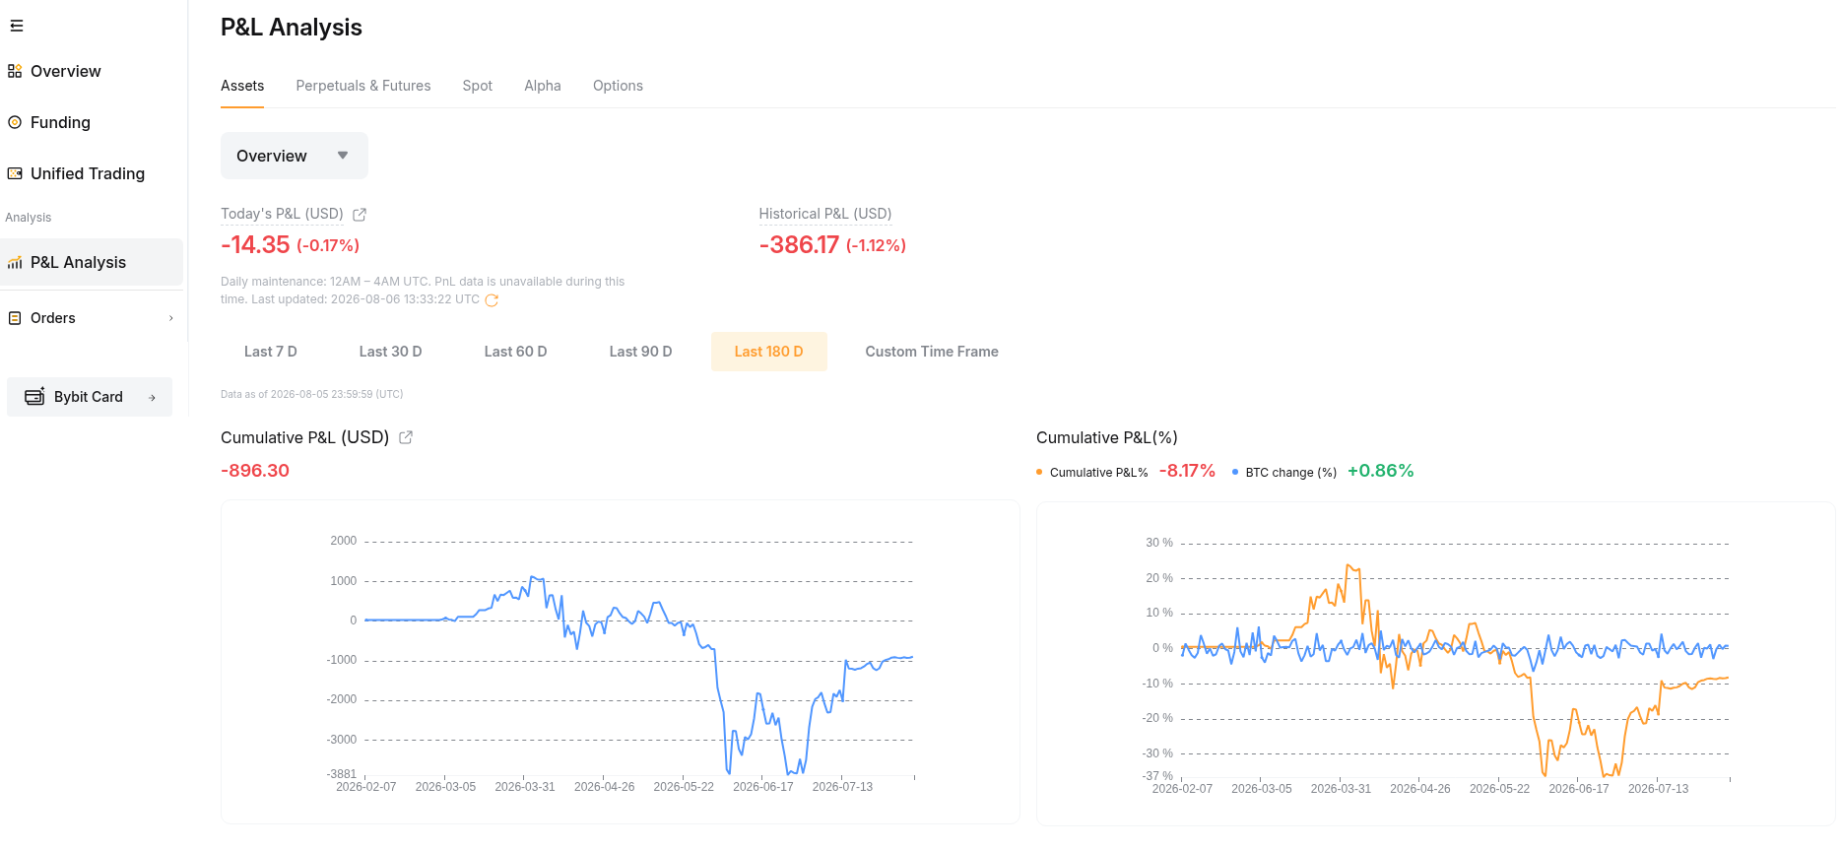
Task: Switch to the Assets tab
Action: [242, 87]
